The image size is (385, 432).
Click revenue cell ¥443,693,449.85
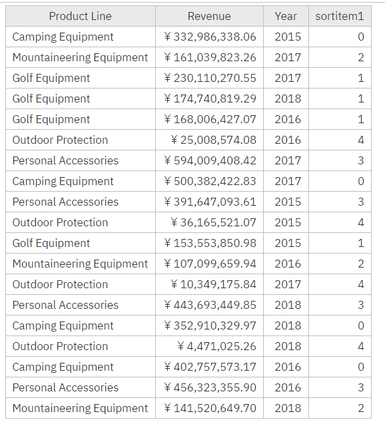tap(210, 305)
